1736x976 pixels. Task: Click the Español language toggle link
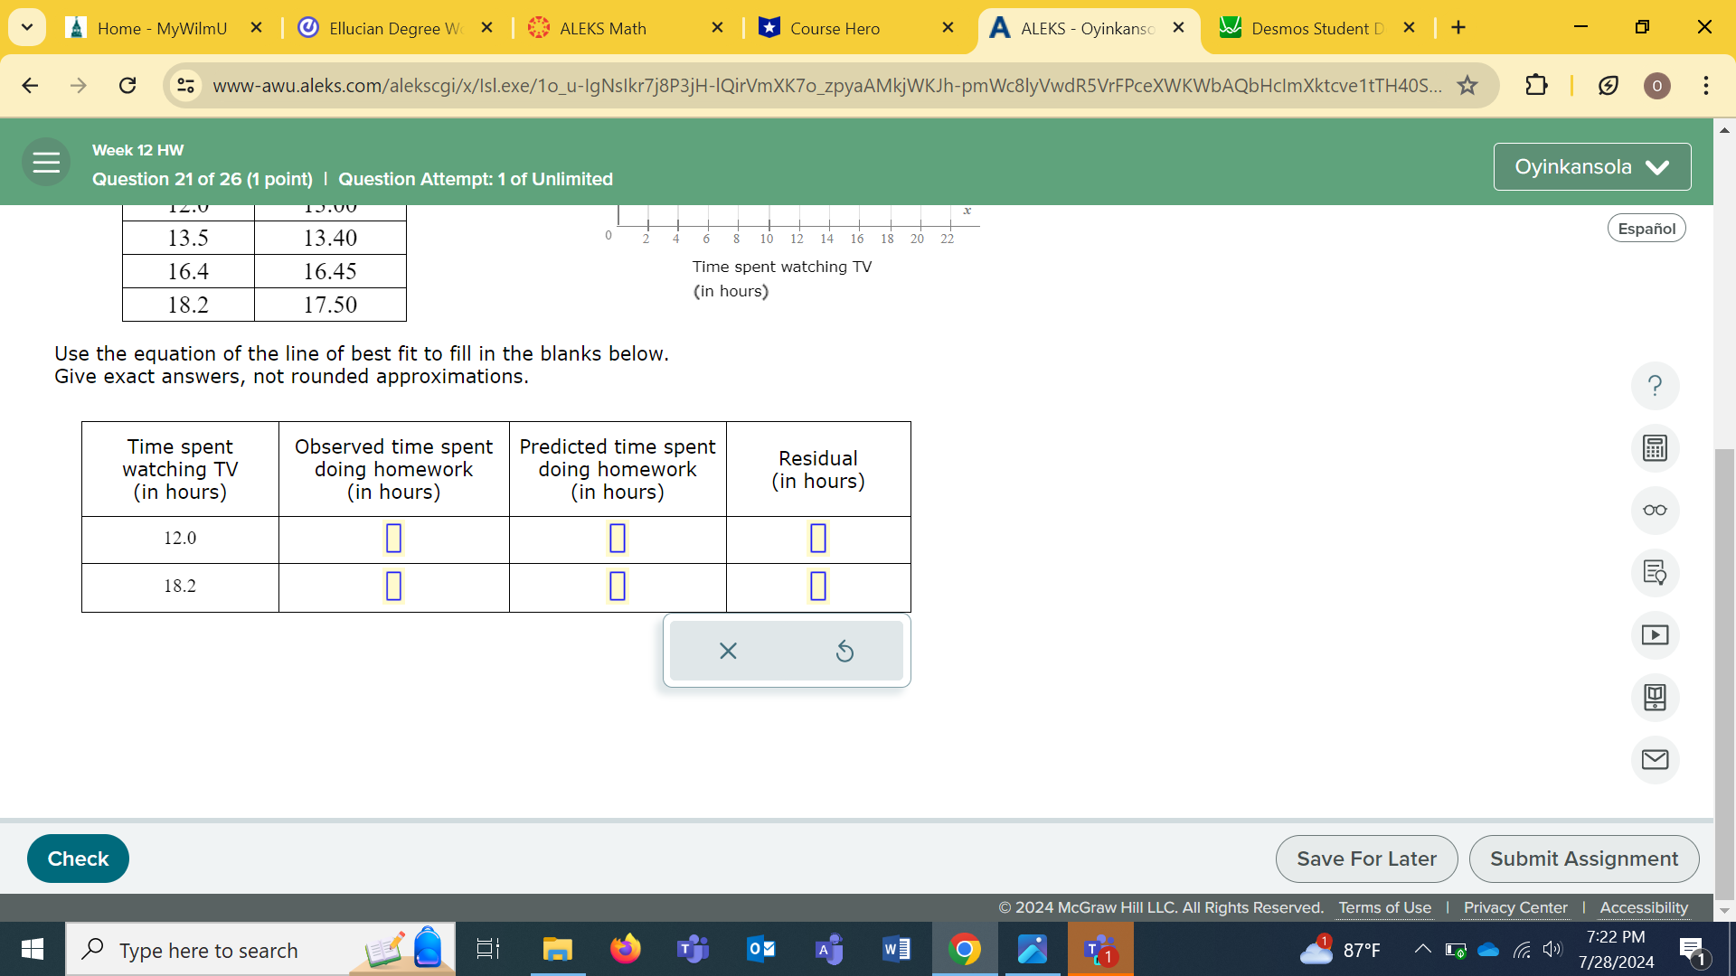click(1647, 229)
